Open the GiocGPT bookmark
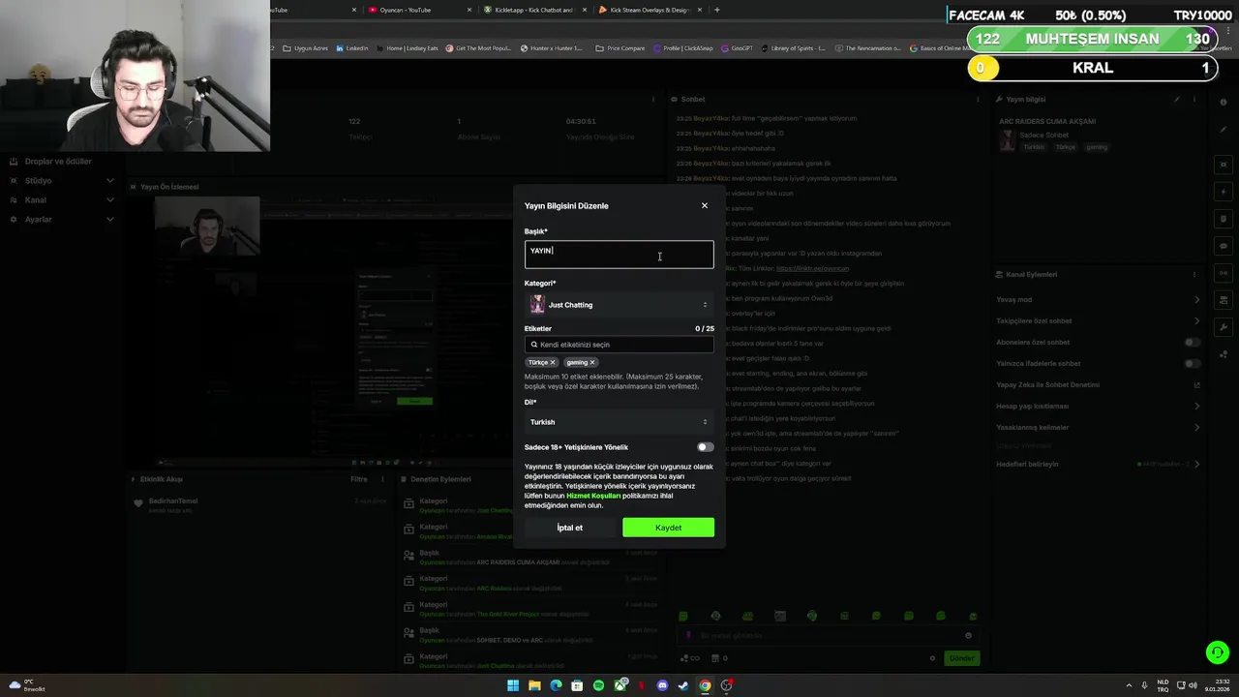The height and width of the screenshot is (697, 1239). pyautogui.click(x=737, y=48)
